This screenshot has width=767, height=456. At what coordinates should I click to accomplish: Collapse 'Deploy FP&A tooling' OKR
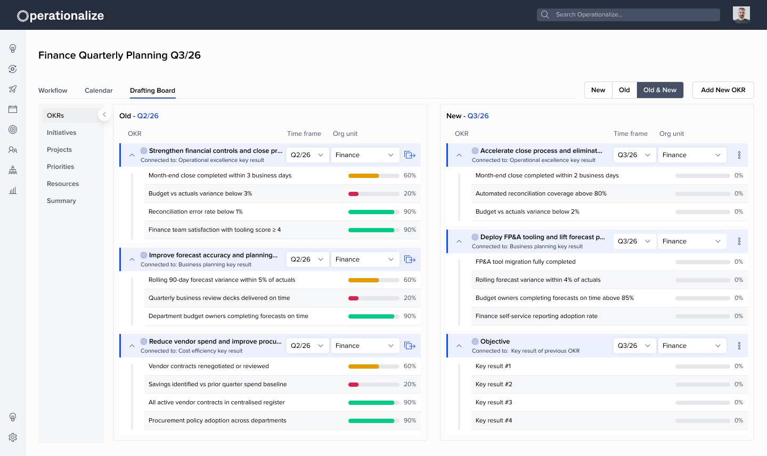(x=459, y=241)
